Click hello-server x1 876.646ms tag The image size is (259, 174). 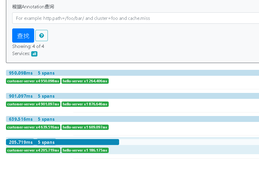[85, 104]
